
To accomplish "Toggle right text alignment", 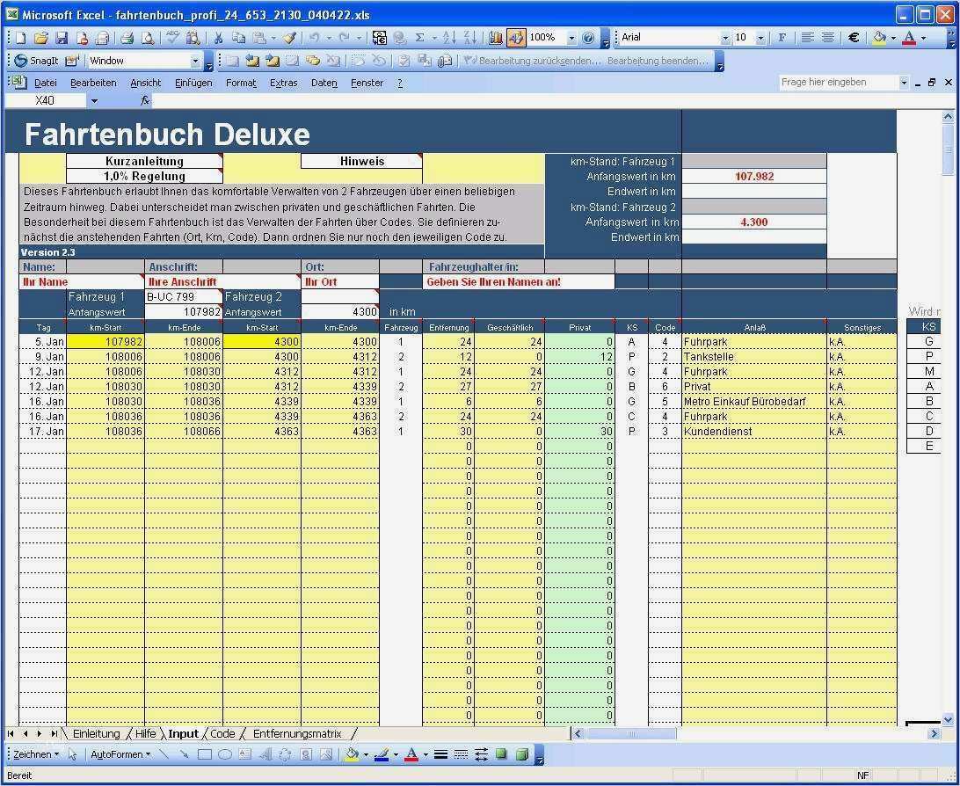I will [828, 37].
